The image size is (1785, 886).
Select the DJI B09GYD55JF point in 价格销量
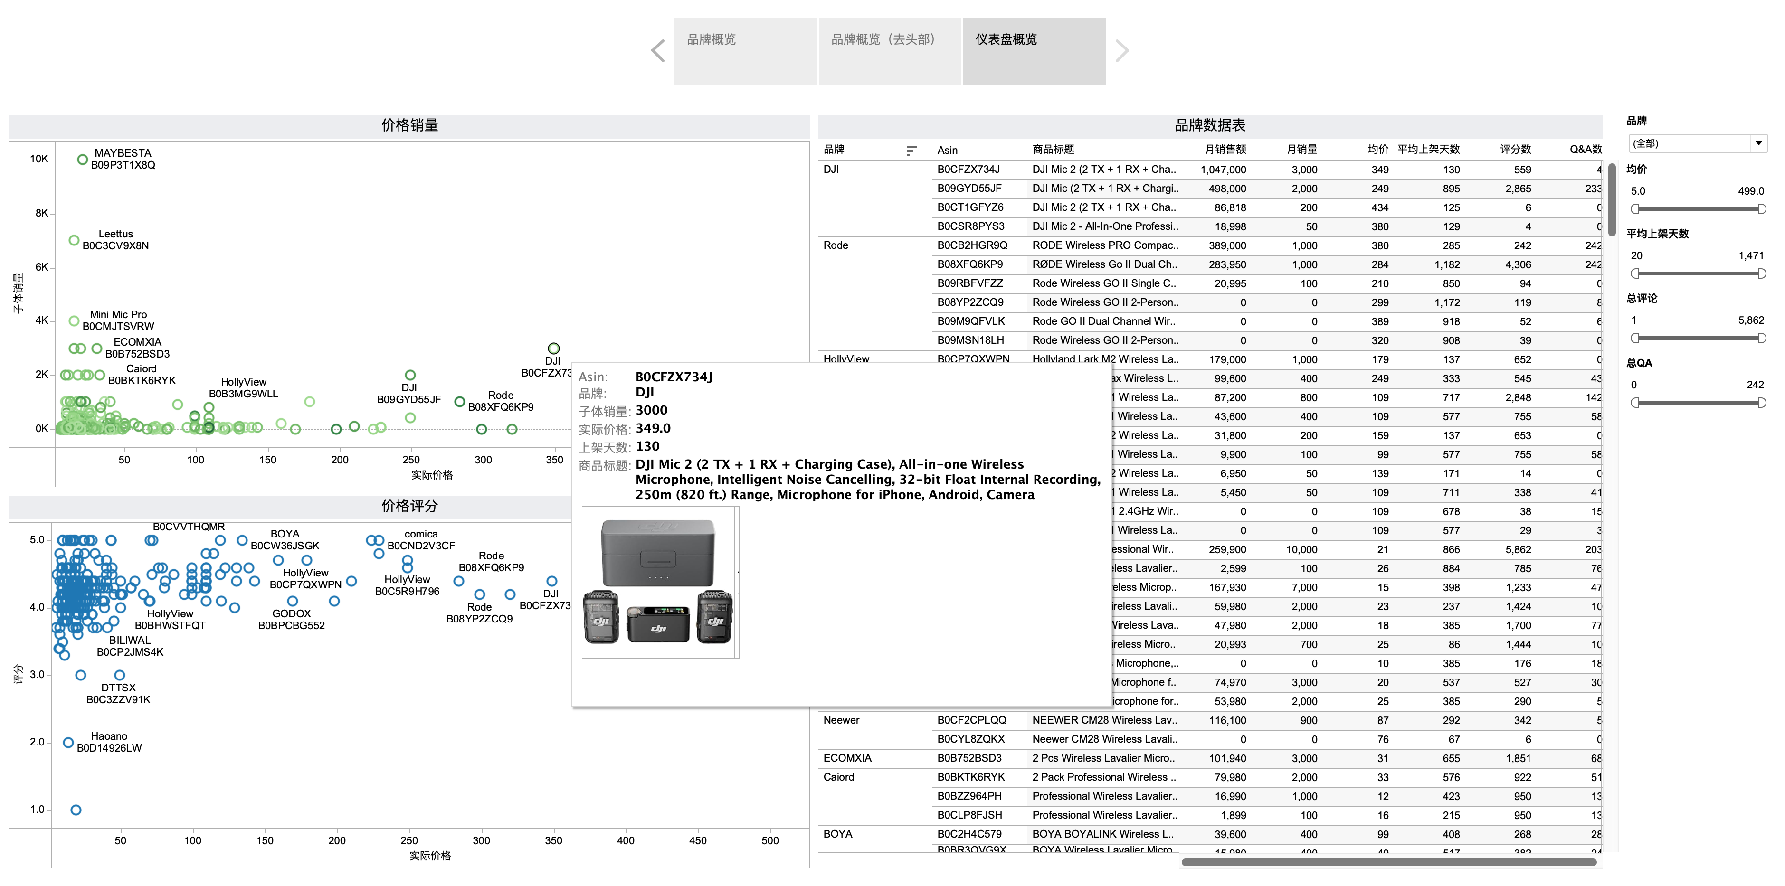coord(410,375)
